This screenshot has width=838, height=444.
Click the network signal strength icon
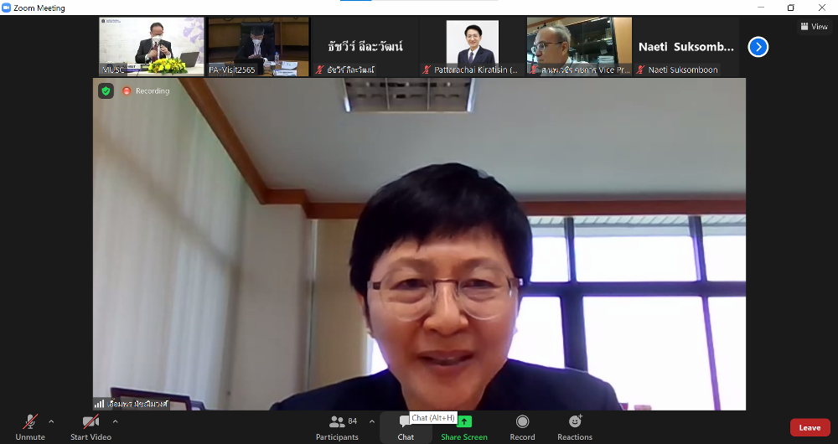(100, 404)
